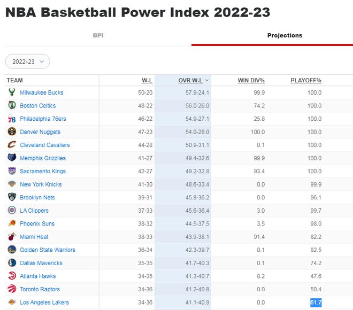Open the Dallas Mavericks team link

click(x=41, y=263)
